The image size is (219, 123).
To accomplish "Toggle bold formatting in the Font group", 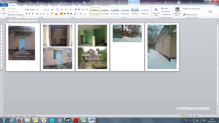I will tap(26, 14).
